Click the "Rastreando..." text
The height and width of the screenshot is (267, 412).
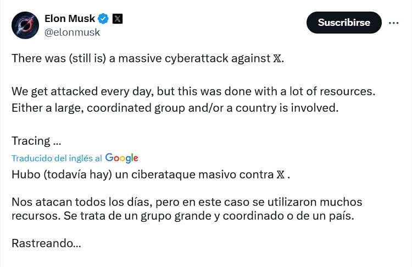coord(46,243)
